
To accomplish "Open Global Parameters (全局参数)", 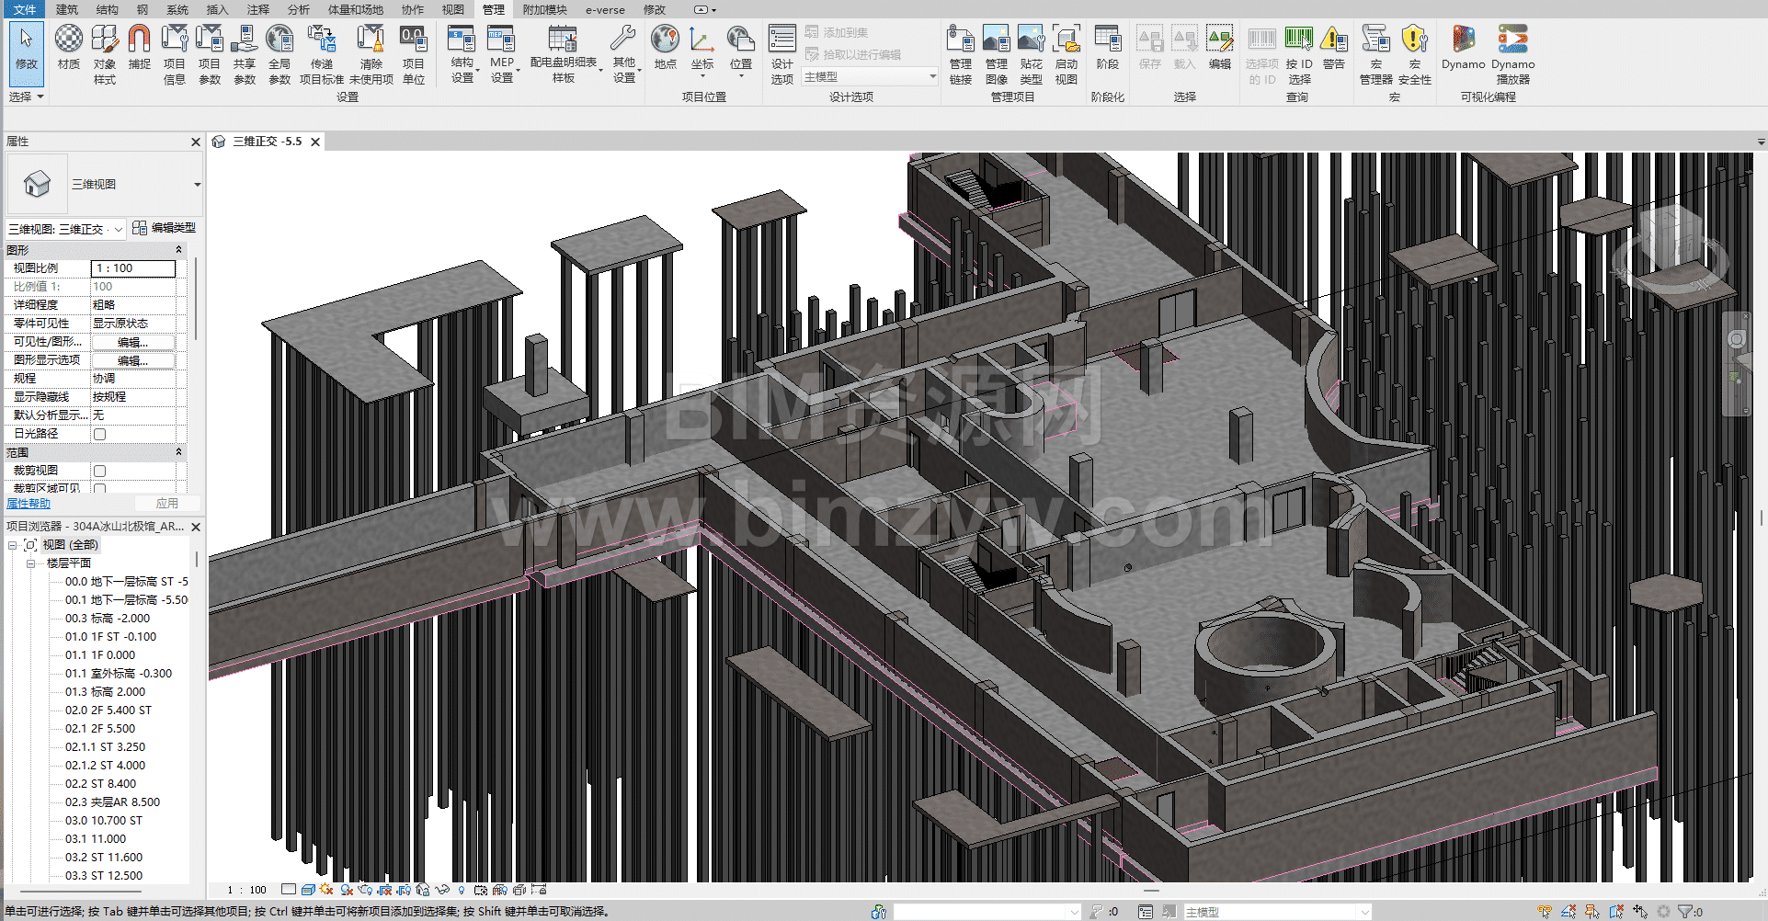I will tap(279, 55).
